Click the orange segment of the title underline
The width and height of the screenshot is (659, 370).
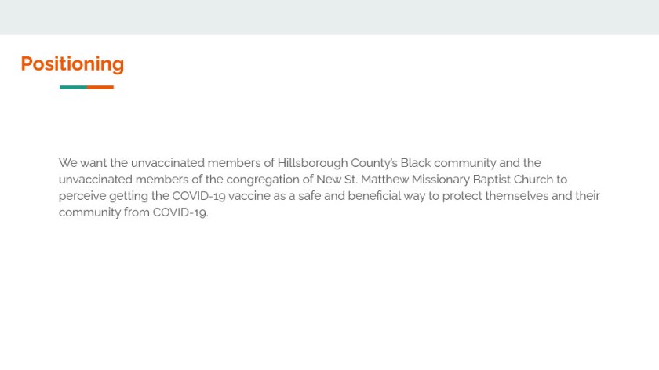click(x=100, y=87)
